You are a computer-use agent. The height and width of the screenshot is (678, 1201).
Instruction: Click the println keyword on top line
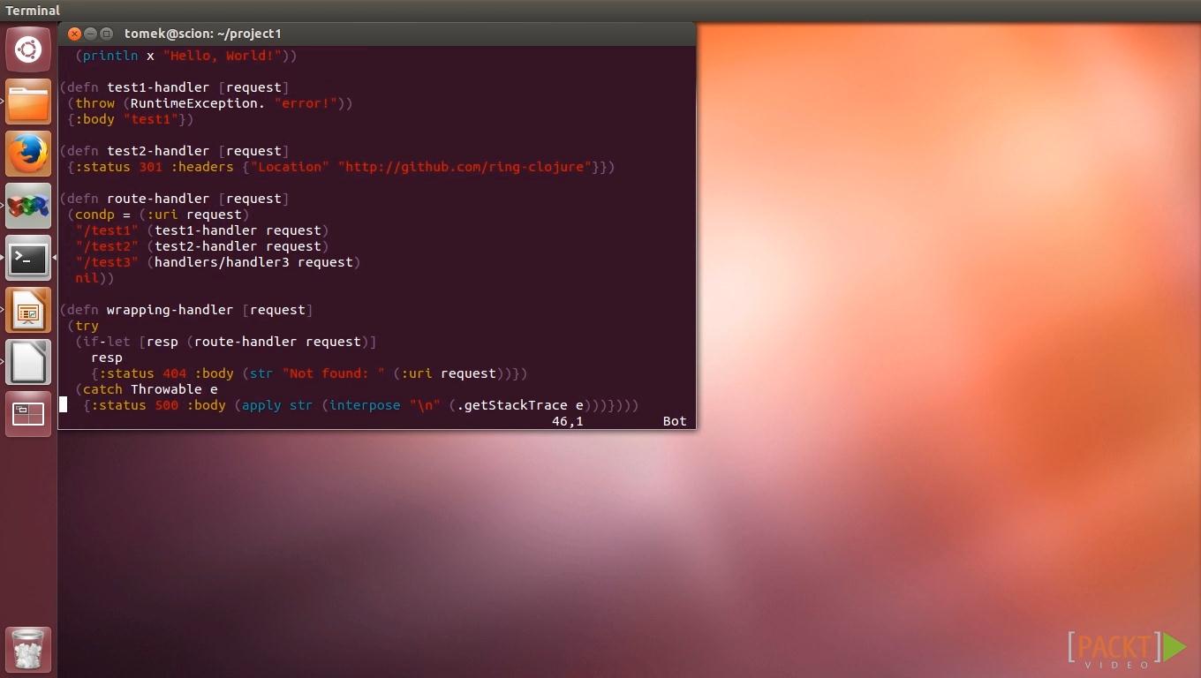coord(110,56)
